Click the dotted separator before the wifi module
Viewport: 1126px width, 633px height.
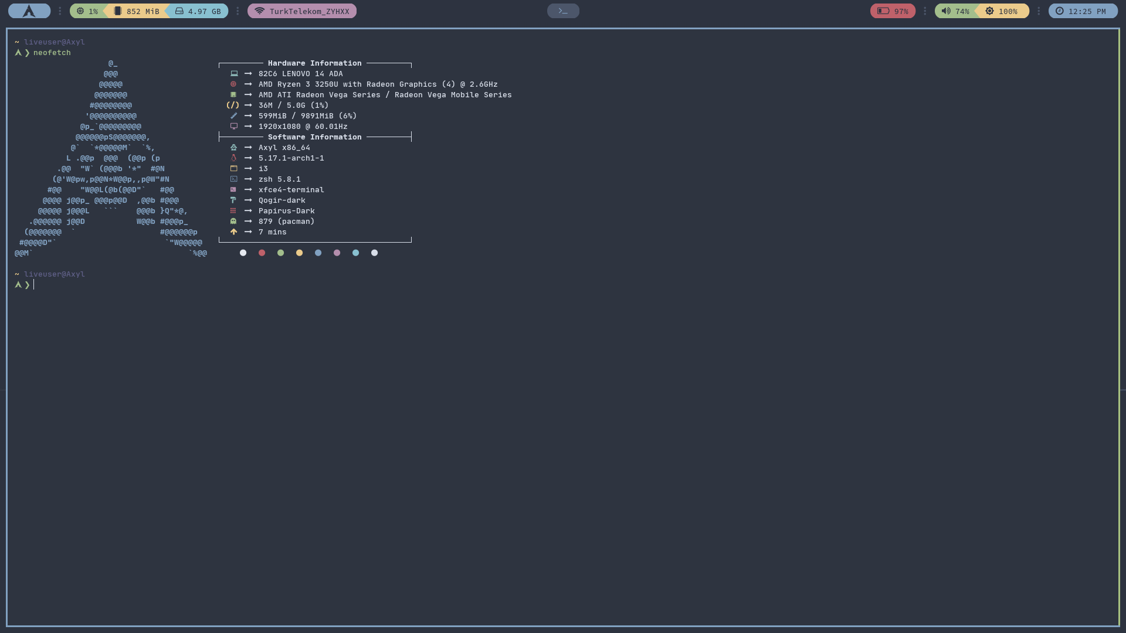click(238, 11)
